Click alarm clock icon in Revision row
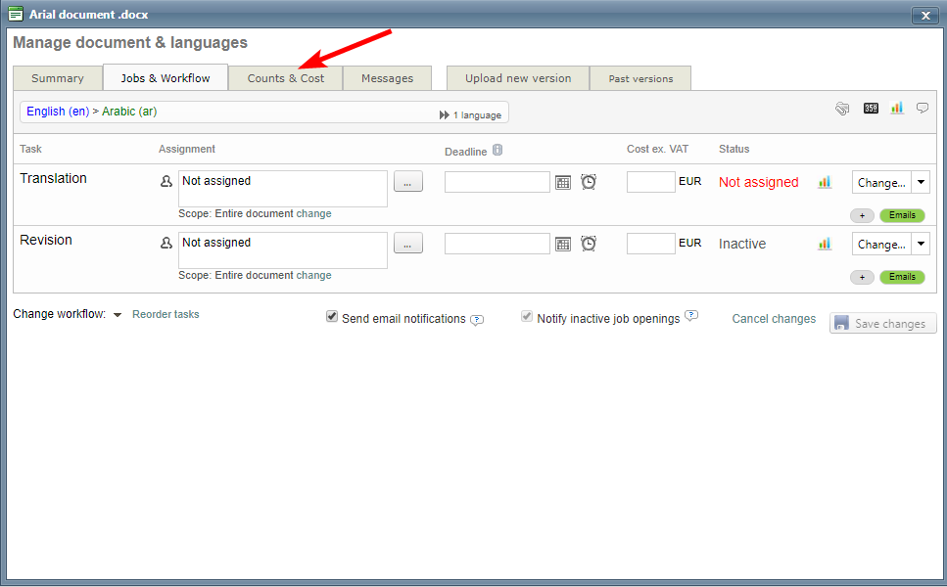This screenshot has width=947, height=587. point(589,244)
